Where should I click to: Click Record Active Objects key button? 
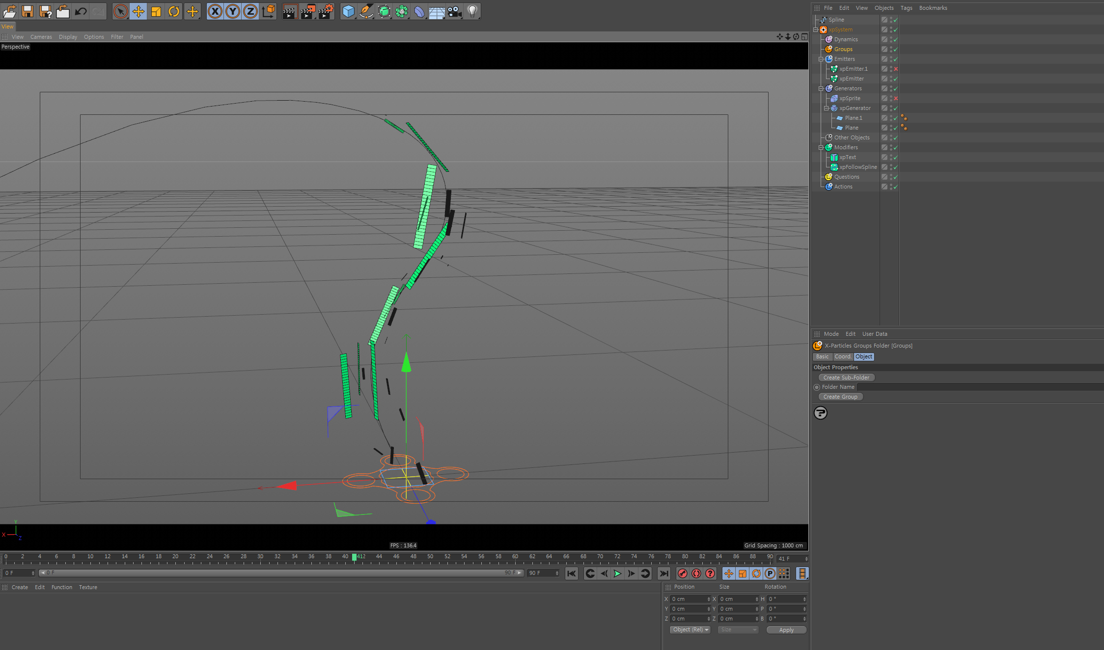(x=682, y=573)
